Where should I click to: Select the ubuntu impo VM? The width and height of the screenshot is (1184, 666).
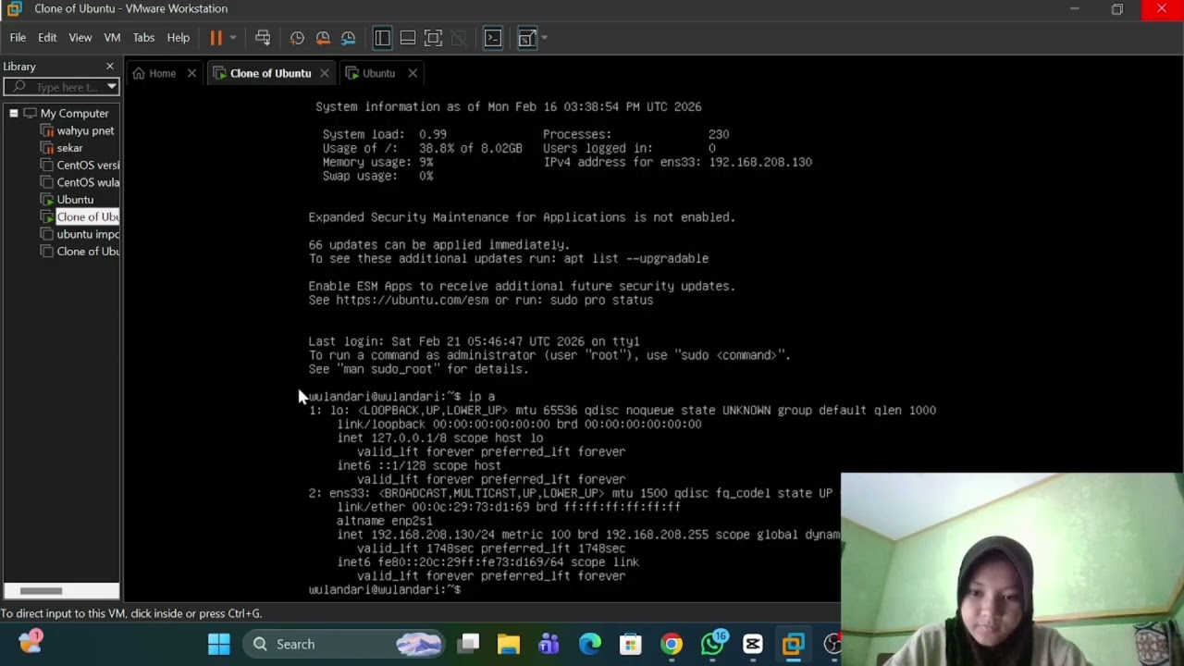click(88, 234)
